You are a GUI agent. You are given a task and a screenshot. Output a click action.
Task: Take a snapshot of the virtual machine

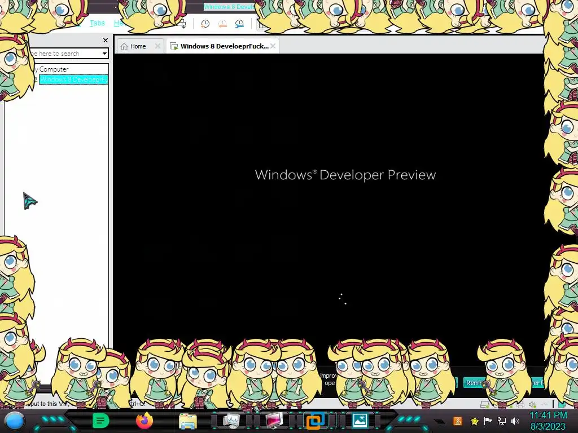[205, 24]
